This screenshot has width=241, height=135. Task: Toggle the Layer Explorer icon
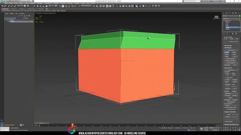pyautogui.click(x=104, y=6)
